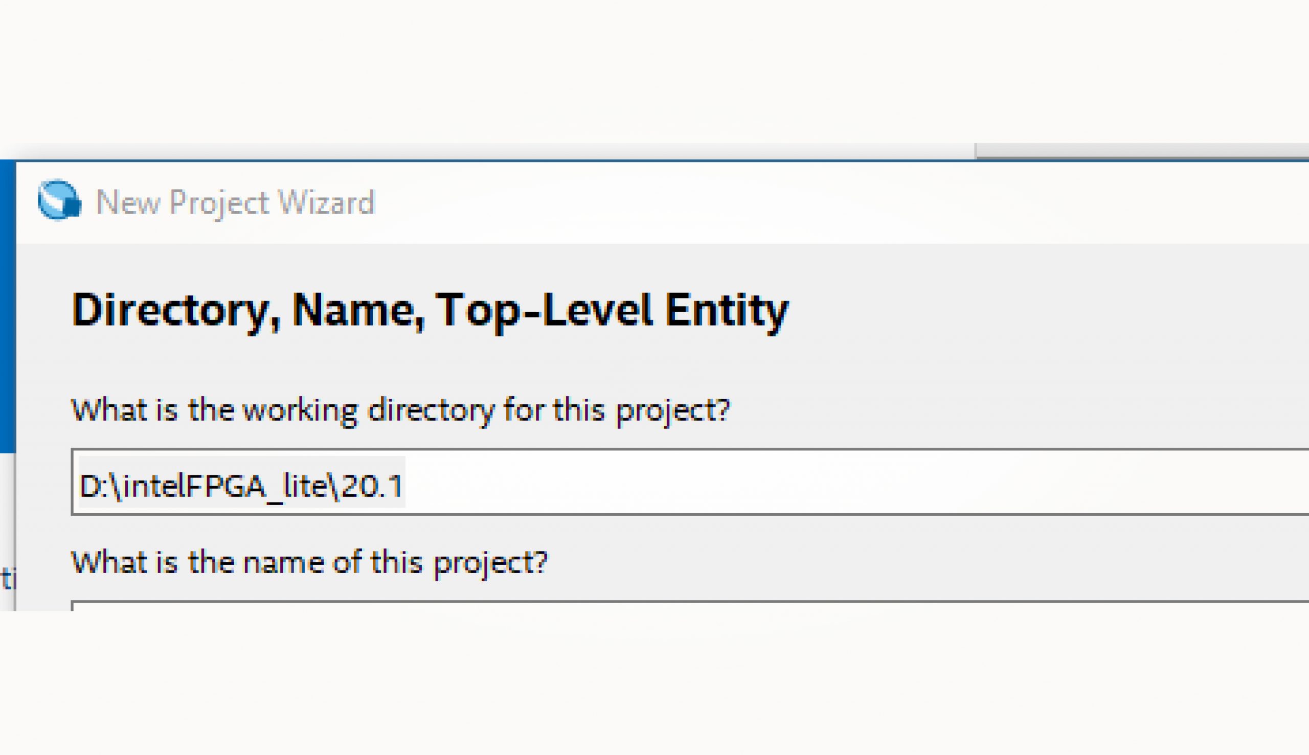1309x755 pixels.
Task: Click the gray bar above the wizard
Action: (x=1141, y=150)
